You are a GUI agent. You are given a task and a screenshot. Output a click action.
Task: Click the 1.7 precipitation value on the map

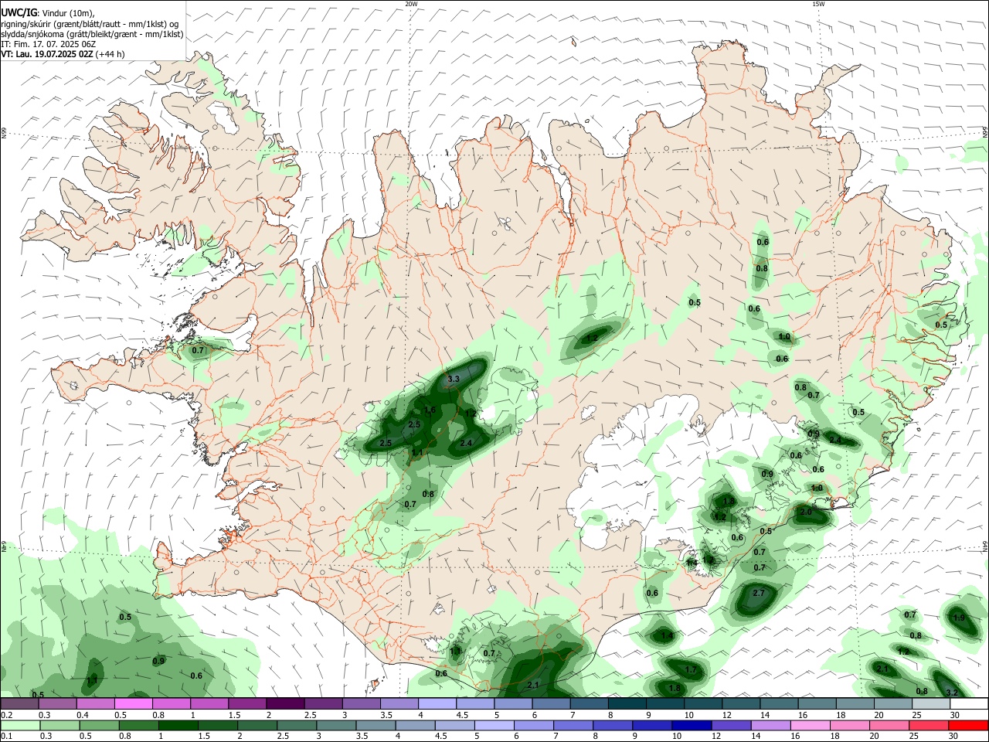(691, 669)
